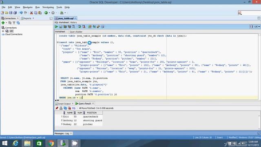Click the SQL Worksheet launcher icon
Viewport: 261px width, 147px height.
click(x=62, y=13)
